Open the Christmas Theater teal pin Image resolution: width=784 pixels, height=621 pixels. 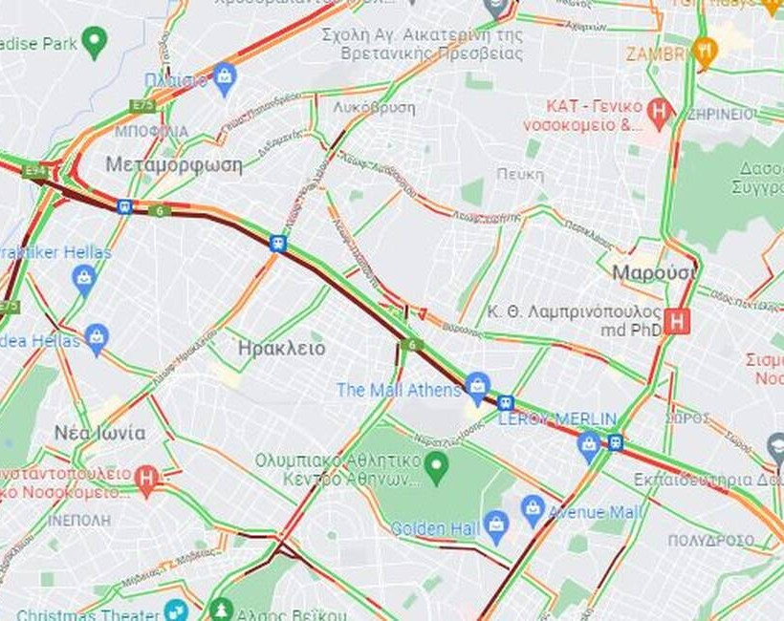coord(176,610)
